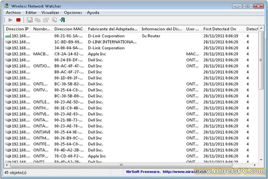
Task: Select MAC address B8-AC-6F-27-... cell
Action: [69, 72]
